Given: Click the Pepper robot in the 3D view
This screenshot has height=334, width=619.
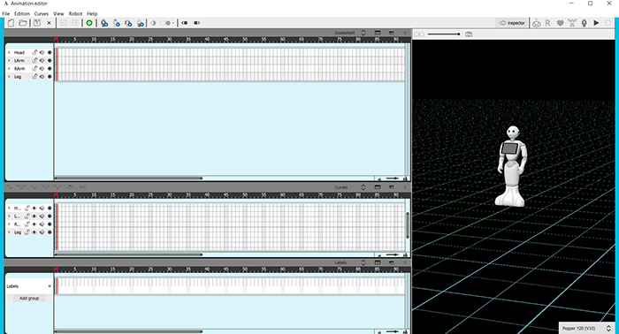Looking at the screenshot, I should (512, 166).
